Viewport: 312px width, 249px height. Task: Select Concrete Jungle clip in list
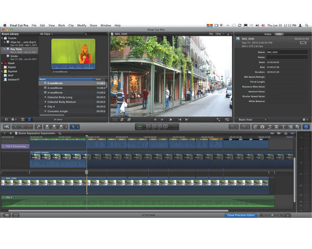click(x=73, y=111)
